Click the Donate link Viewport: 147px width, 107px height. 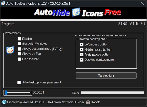96,102
